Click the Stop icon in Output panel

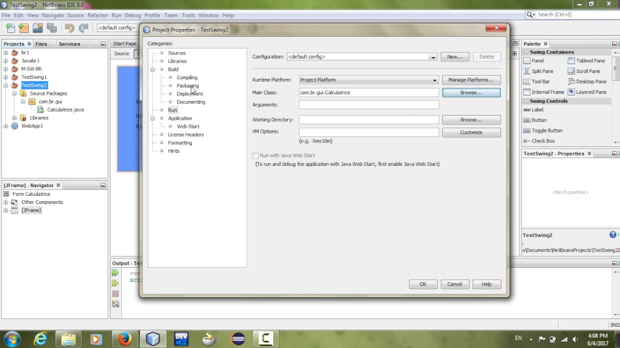point(115,294)
